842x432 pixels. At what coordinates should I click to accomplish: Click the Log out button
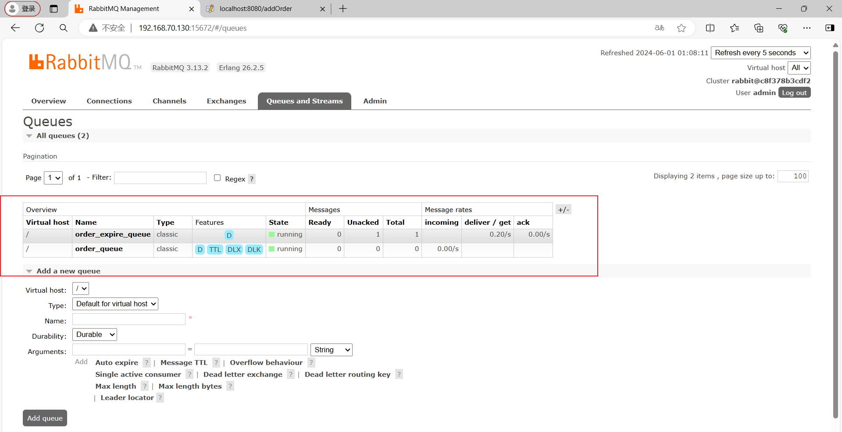click(x=794, y=92)
